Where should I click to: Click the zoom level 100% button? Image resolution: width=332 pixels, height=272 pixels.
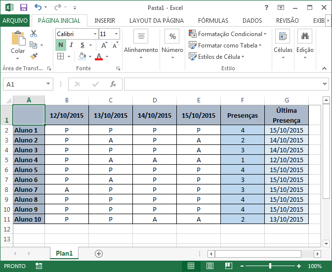(315, 266)
